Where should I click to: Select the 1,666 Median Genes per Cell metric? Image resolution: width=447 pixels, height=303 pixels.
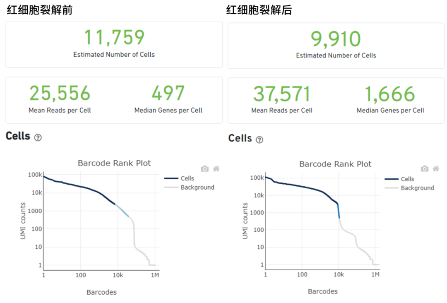[390, 94]
